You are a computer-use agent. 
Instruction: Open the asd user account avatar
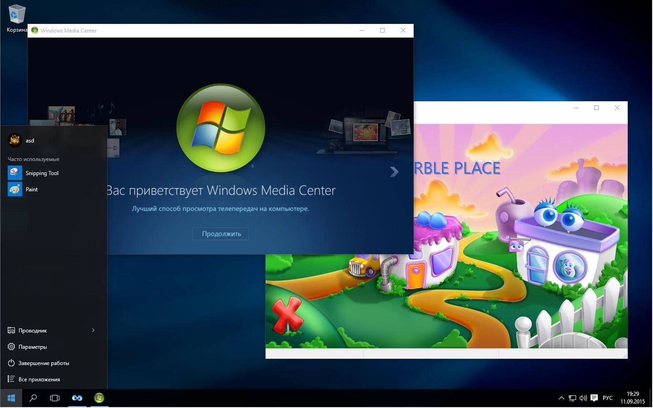pos(15,140)
